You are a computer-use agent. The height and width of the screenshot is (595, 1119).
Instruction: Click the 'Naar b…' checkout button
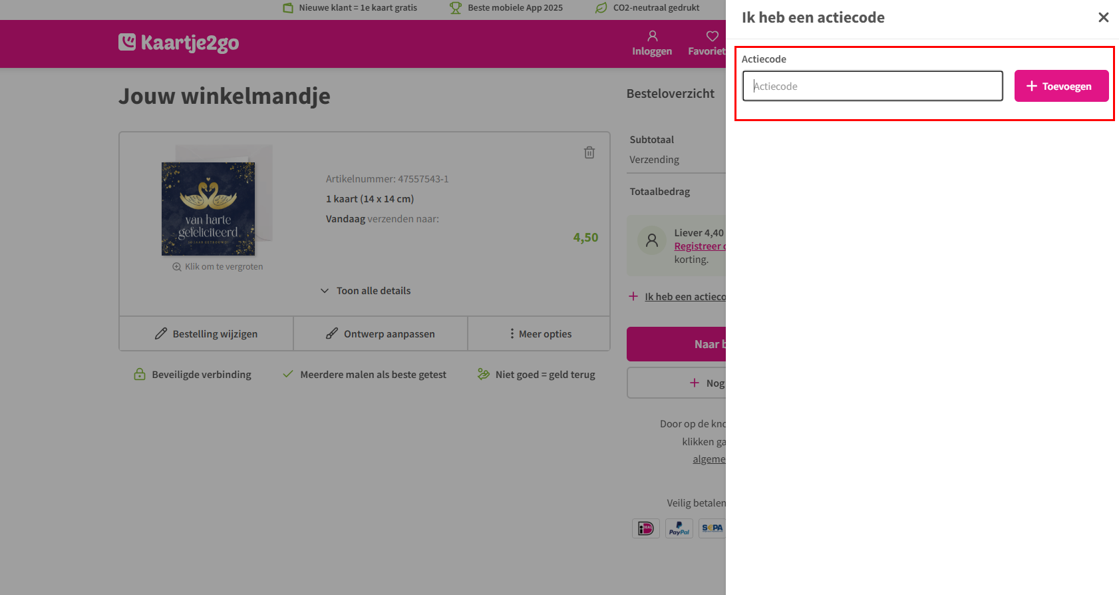pos(676,344)
